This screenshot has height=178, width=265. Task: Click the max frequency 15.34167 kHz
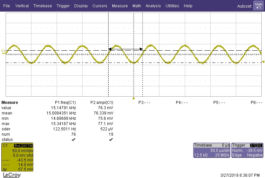63,124
